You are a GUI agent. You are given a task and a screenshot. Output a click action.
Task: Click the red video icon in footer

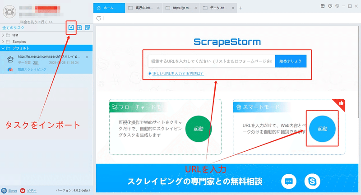23,190
